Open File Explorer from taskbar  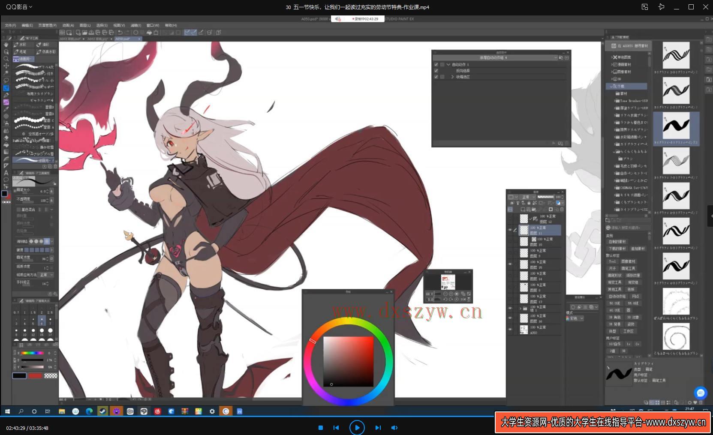click(x=62, y=411)
